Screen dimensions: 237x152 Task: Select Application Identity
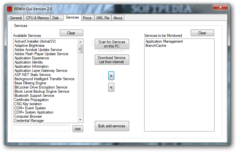29,62
